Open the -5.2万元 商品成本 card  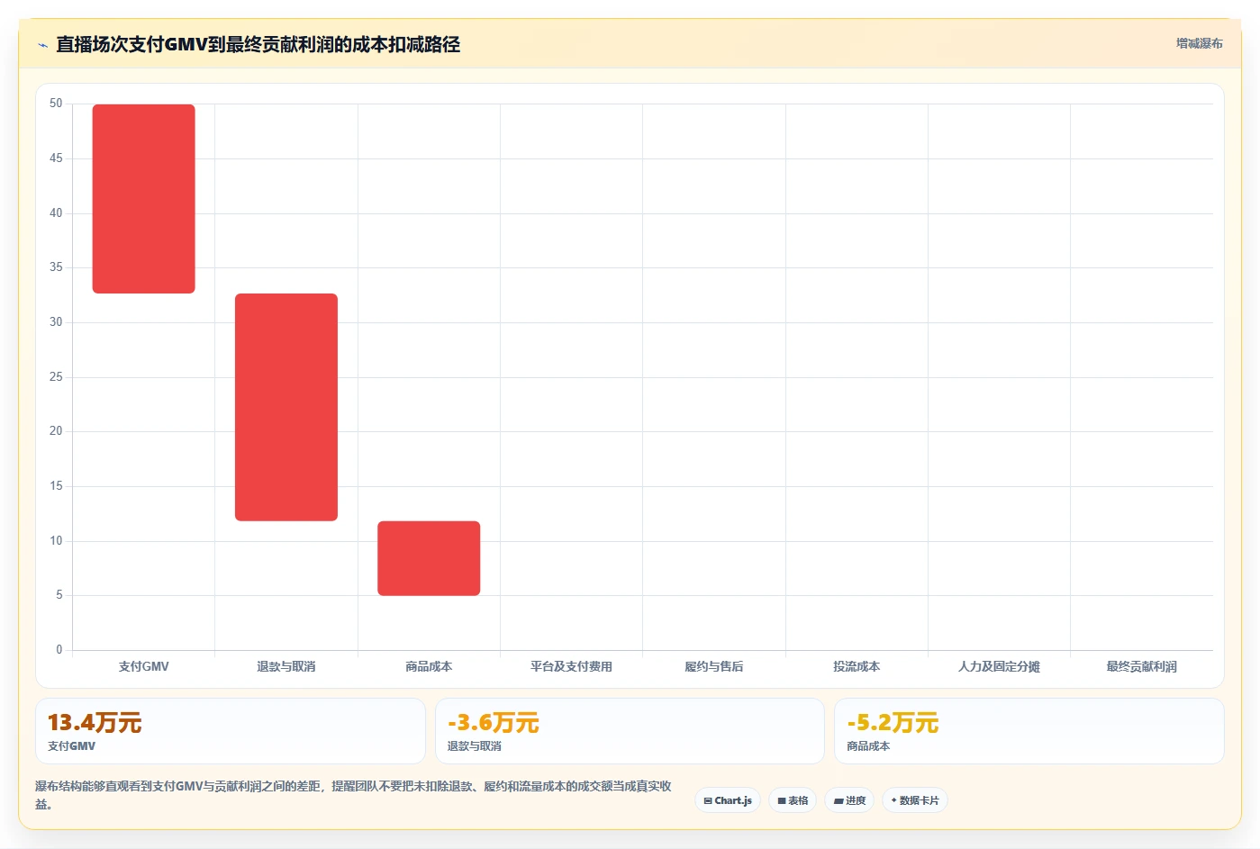(1029, 731)
